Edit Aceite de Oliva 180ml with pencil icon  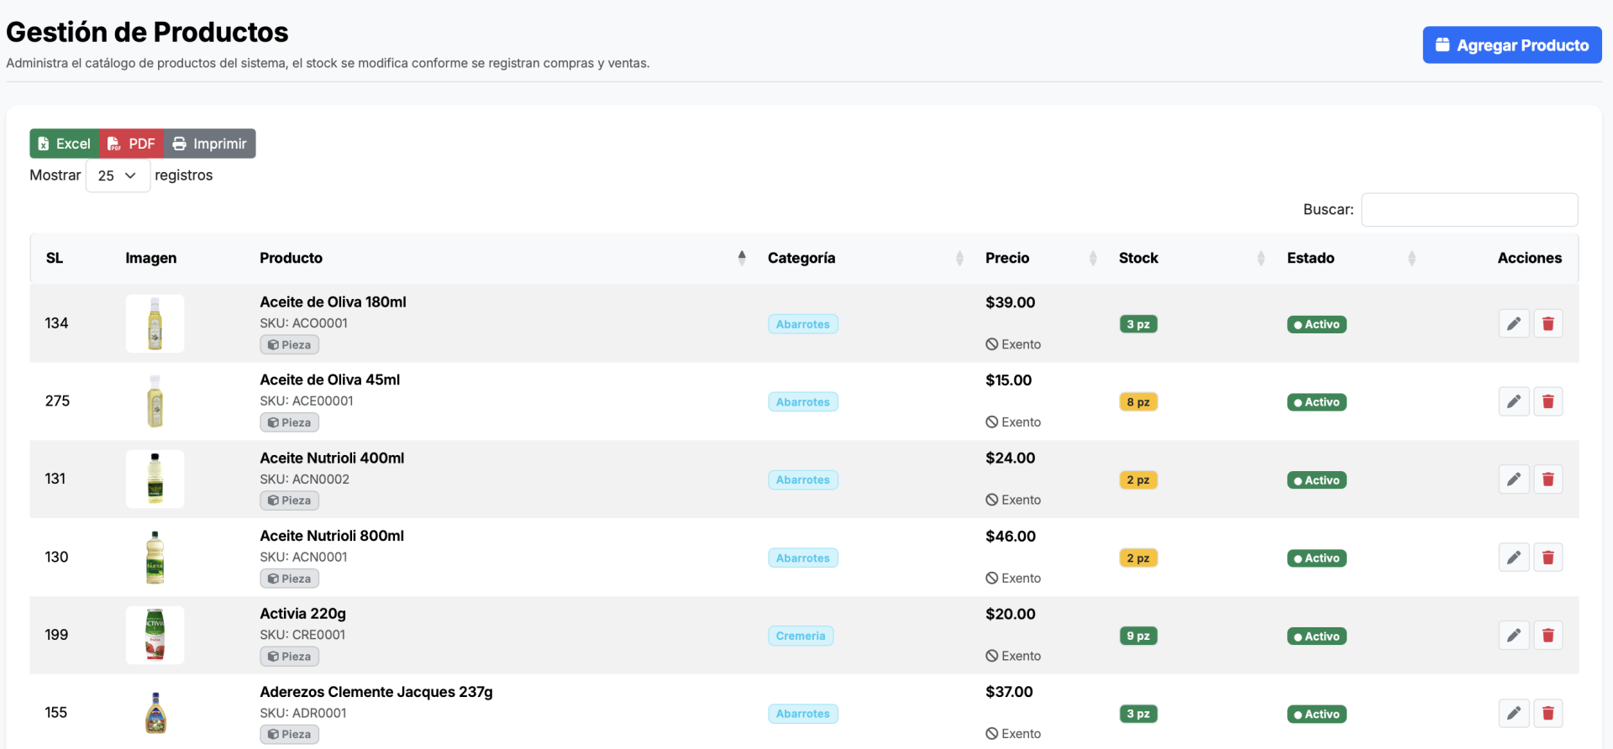pyautogui.click(x=1513, y=324)
